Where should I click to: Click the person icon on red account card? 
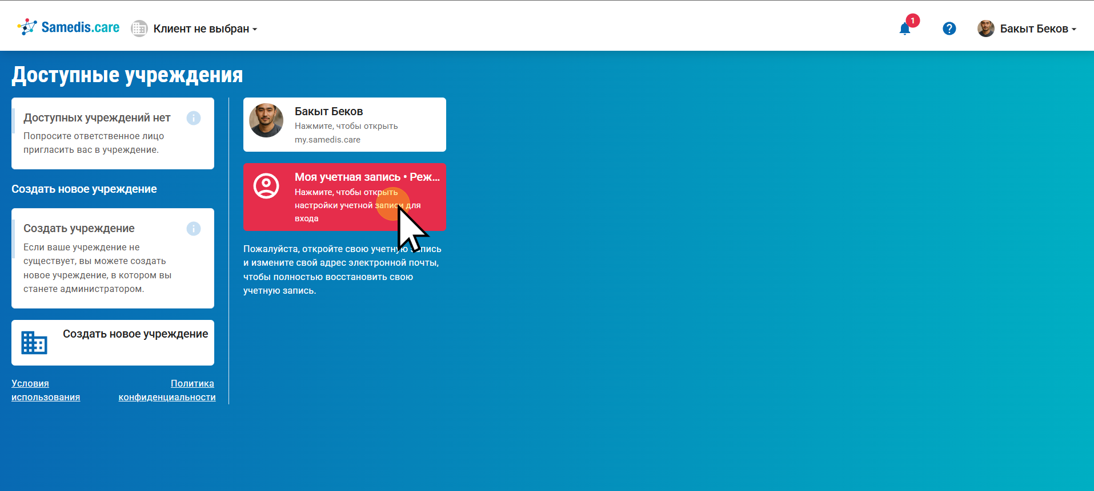click(x=266, y=186)
